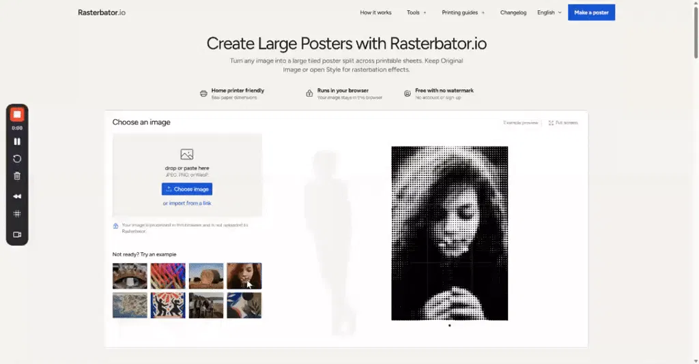
Task: Click the rewind icon in the recorder bar
Action: [x=17, y=196]
